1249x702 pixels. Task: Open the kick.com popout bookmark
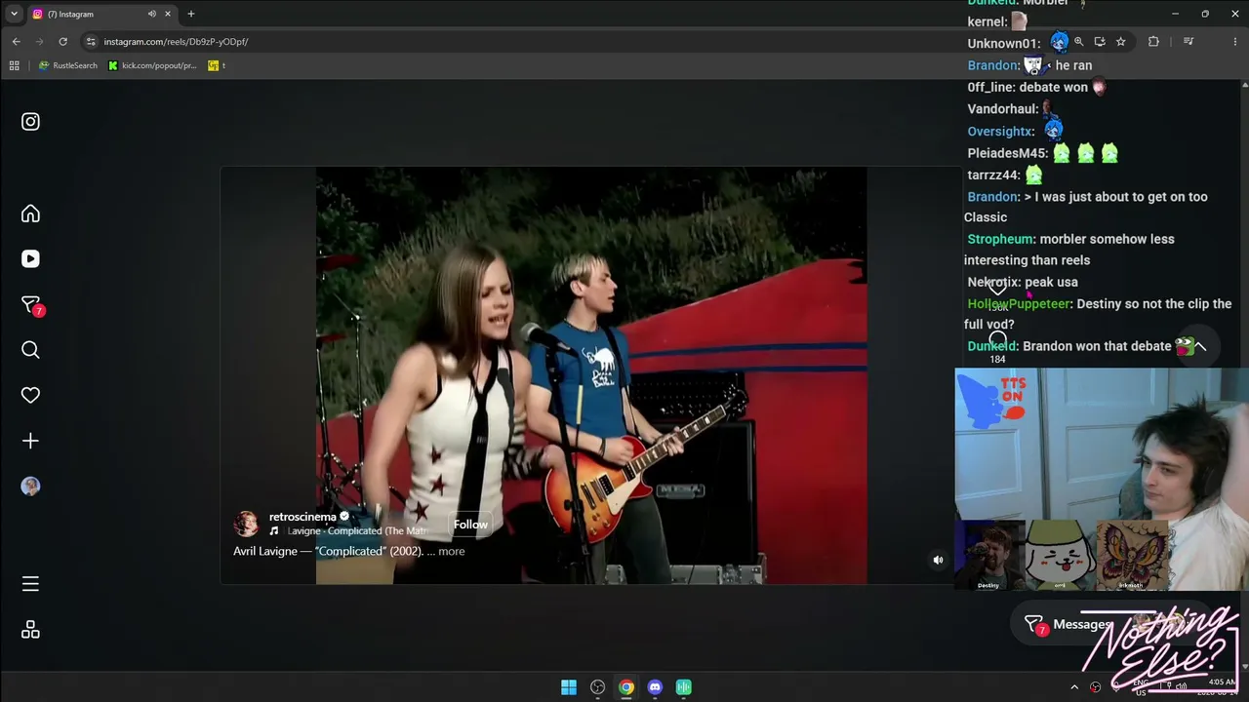(x=153, y=65)
